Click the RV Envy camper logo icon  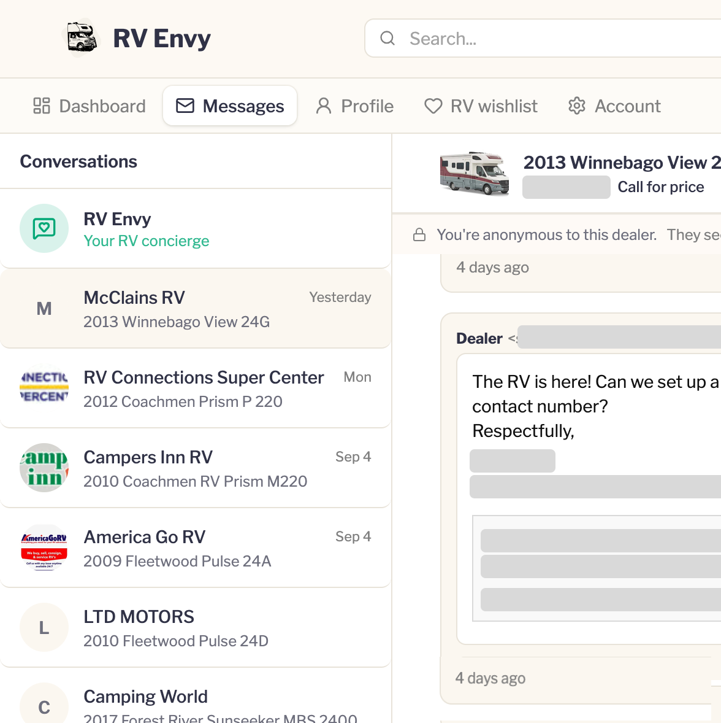[x=82, y=38]
